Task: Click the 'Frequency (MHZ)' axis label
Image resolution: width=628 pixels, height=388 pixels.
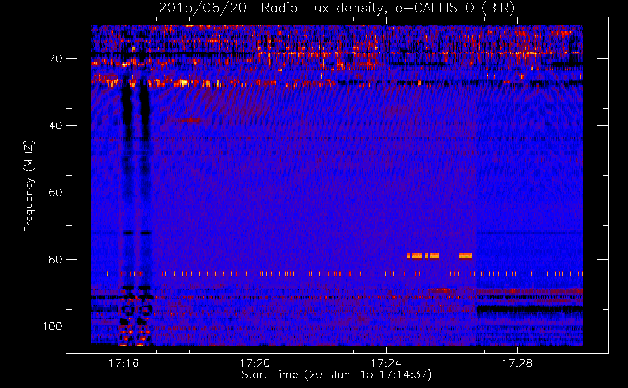Action: [29, 186]
